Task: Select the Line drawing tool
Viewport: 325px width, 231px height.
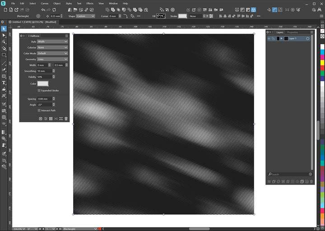Action: [x=4, y=63]
